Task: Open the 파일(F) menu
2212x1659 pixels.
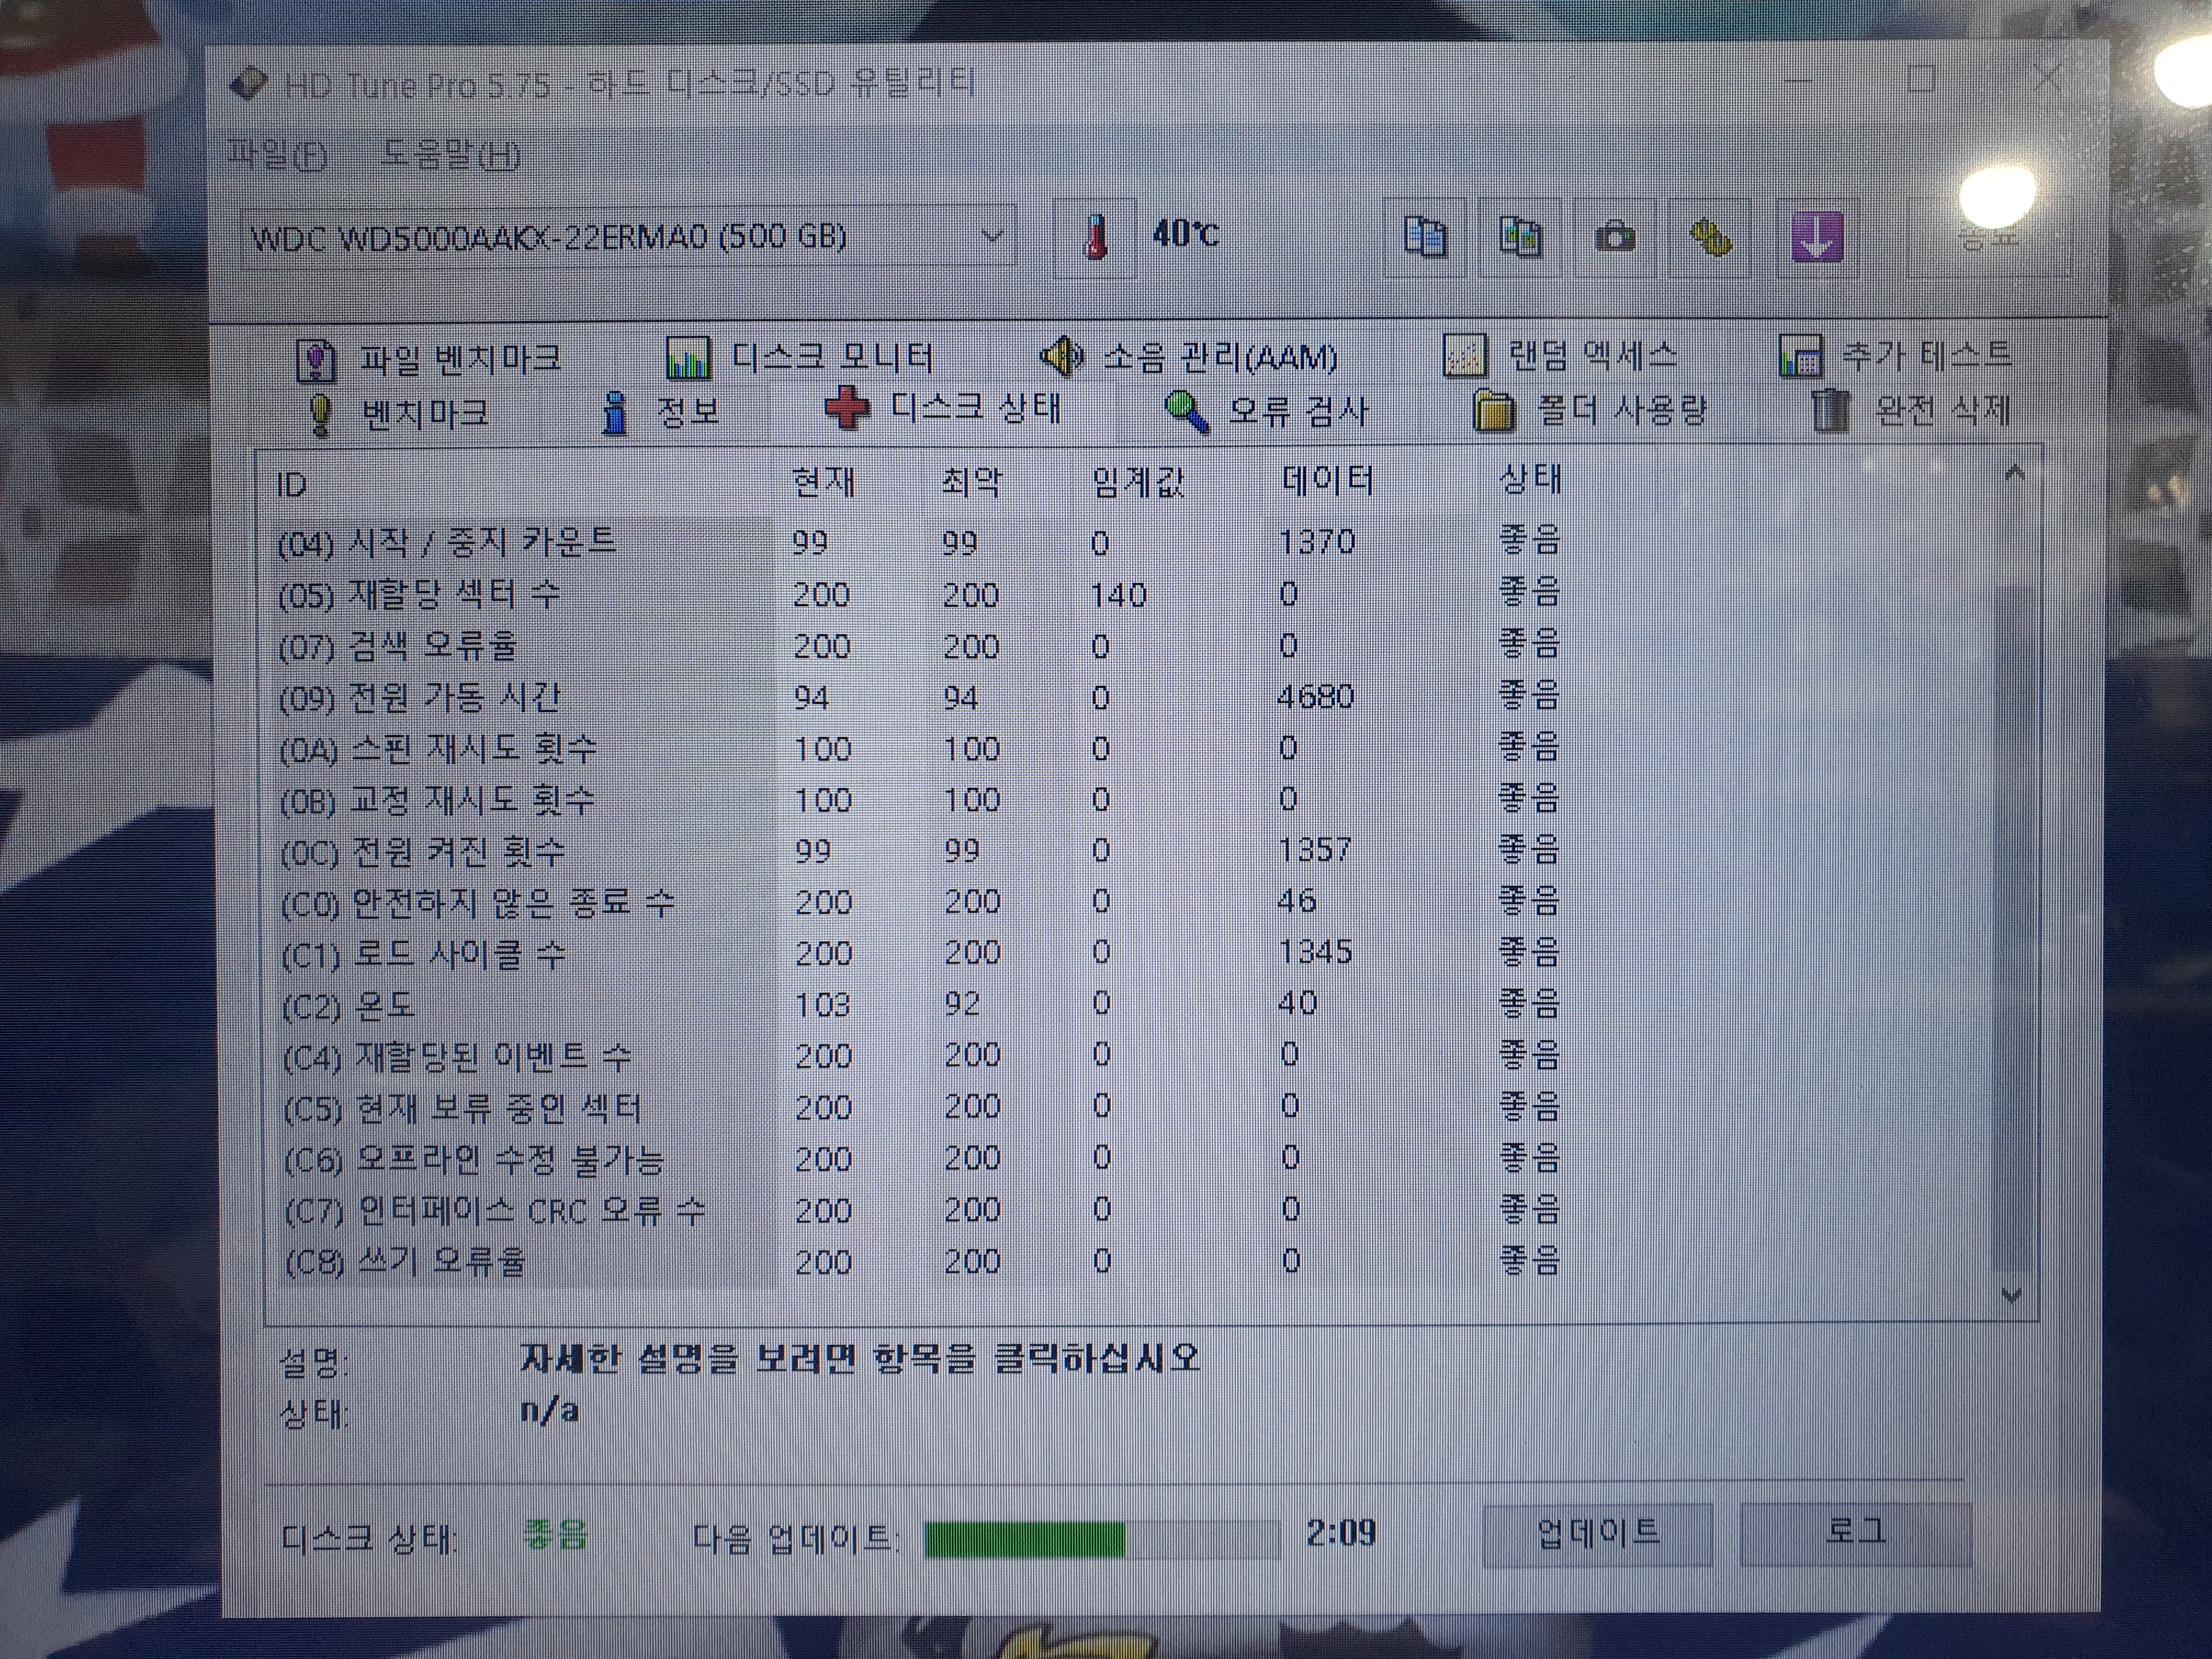Action: (277, 154)
